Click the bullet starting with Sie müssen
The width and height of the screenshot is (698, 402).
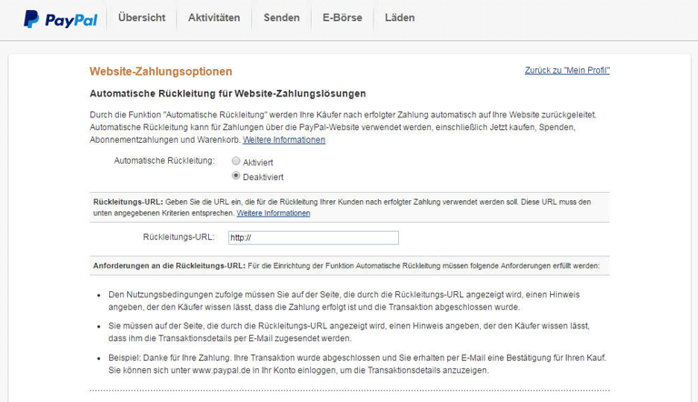349,332
